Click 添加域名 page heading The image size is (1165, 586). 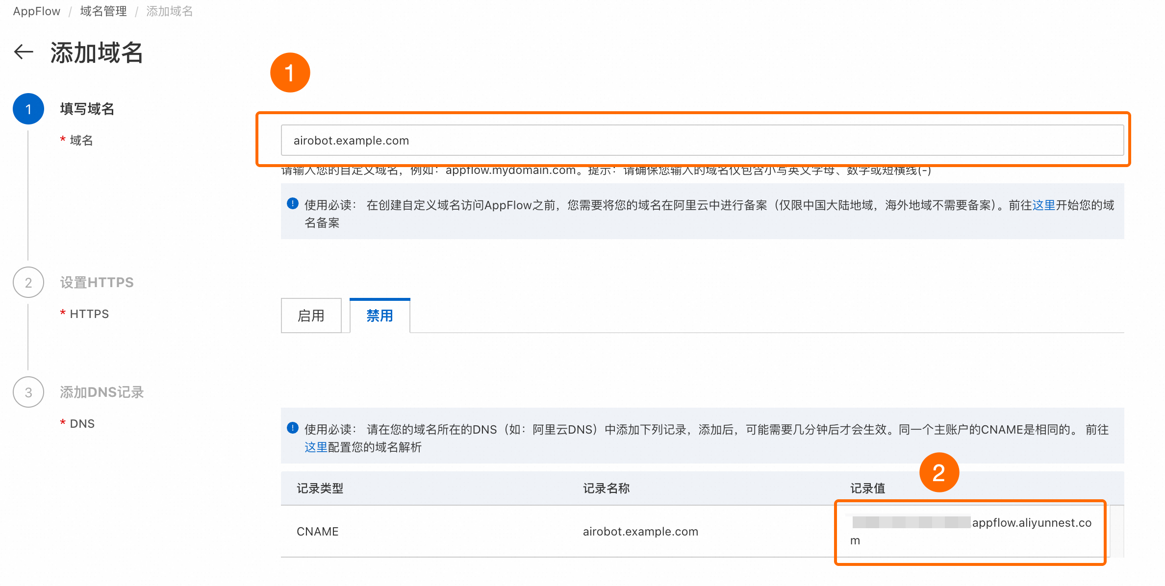(97, 52)
